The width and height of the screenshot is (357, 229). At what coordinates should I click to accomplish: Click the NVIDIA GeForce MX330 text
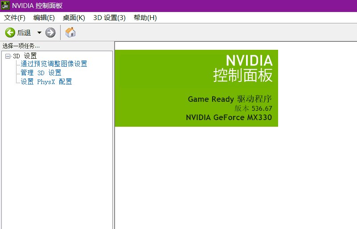[x=229, y=117]
